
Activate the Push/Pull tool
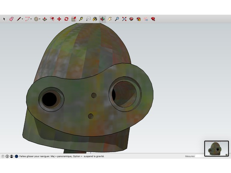click(x=45, y=19)
